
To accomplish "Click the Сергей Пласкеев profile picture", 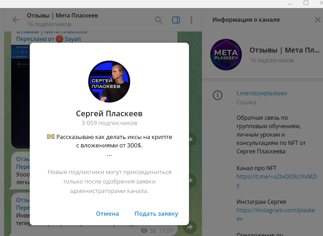I will click(x=109, y=82).
